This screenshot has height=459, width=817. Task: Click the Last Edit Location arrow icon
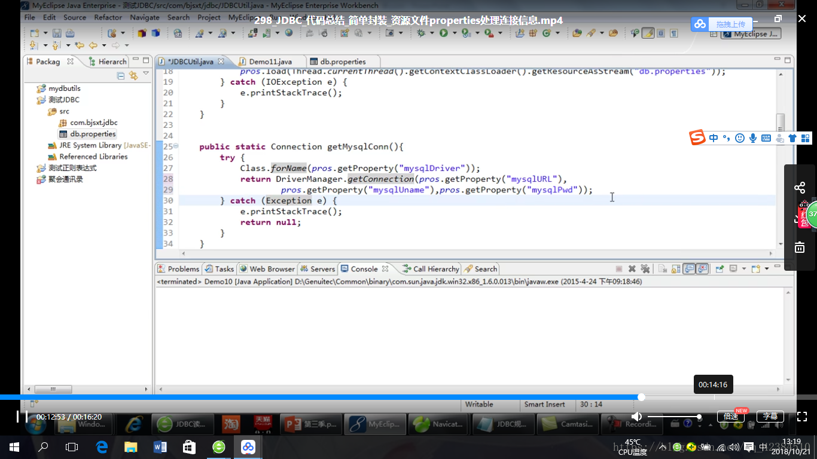[x=80, y=45]
